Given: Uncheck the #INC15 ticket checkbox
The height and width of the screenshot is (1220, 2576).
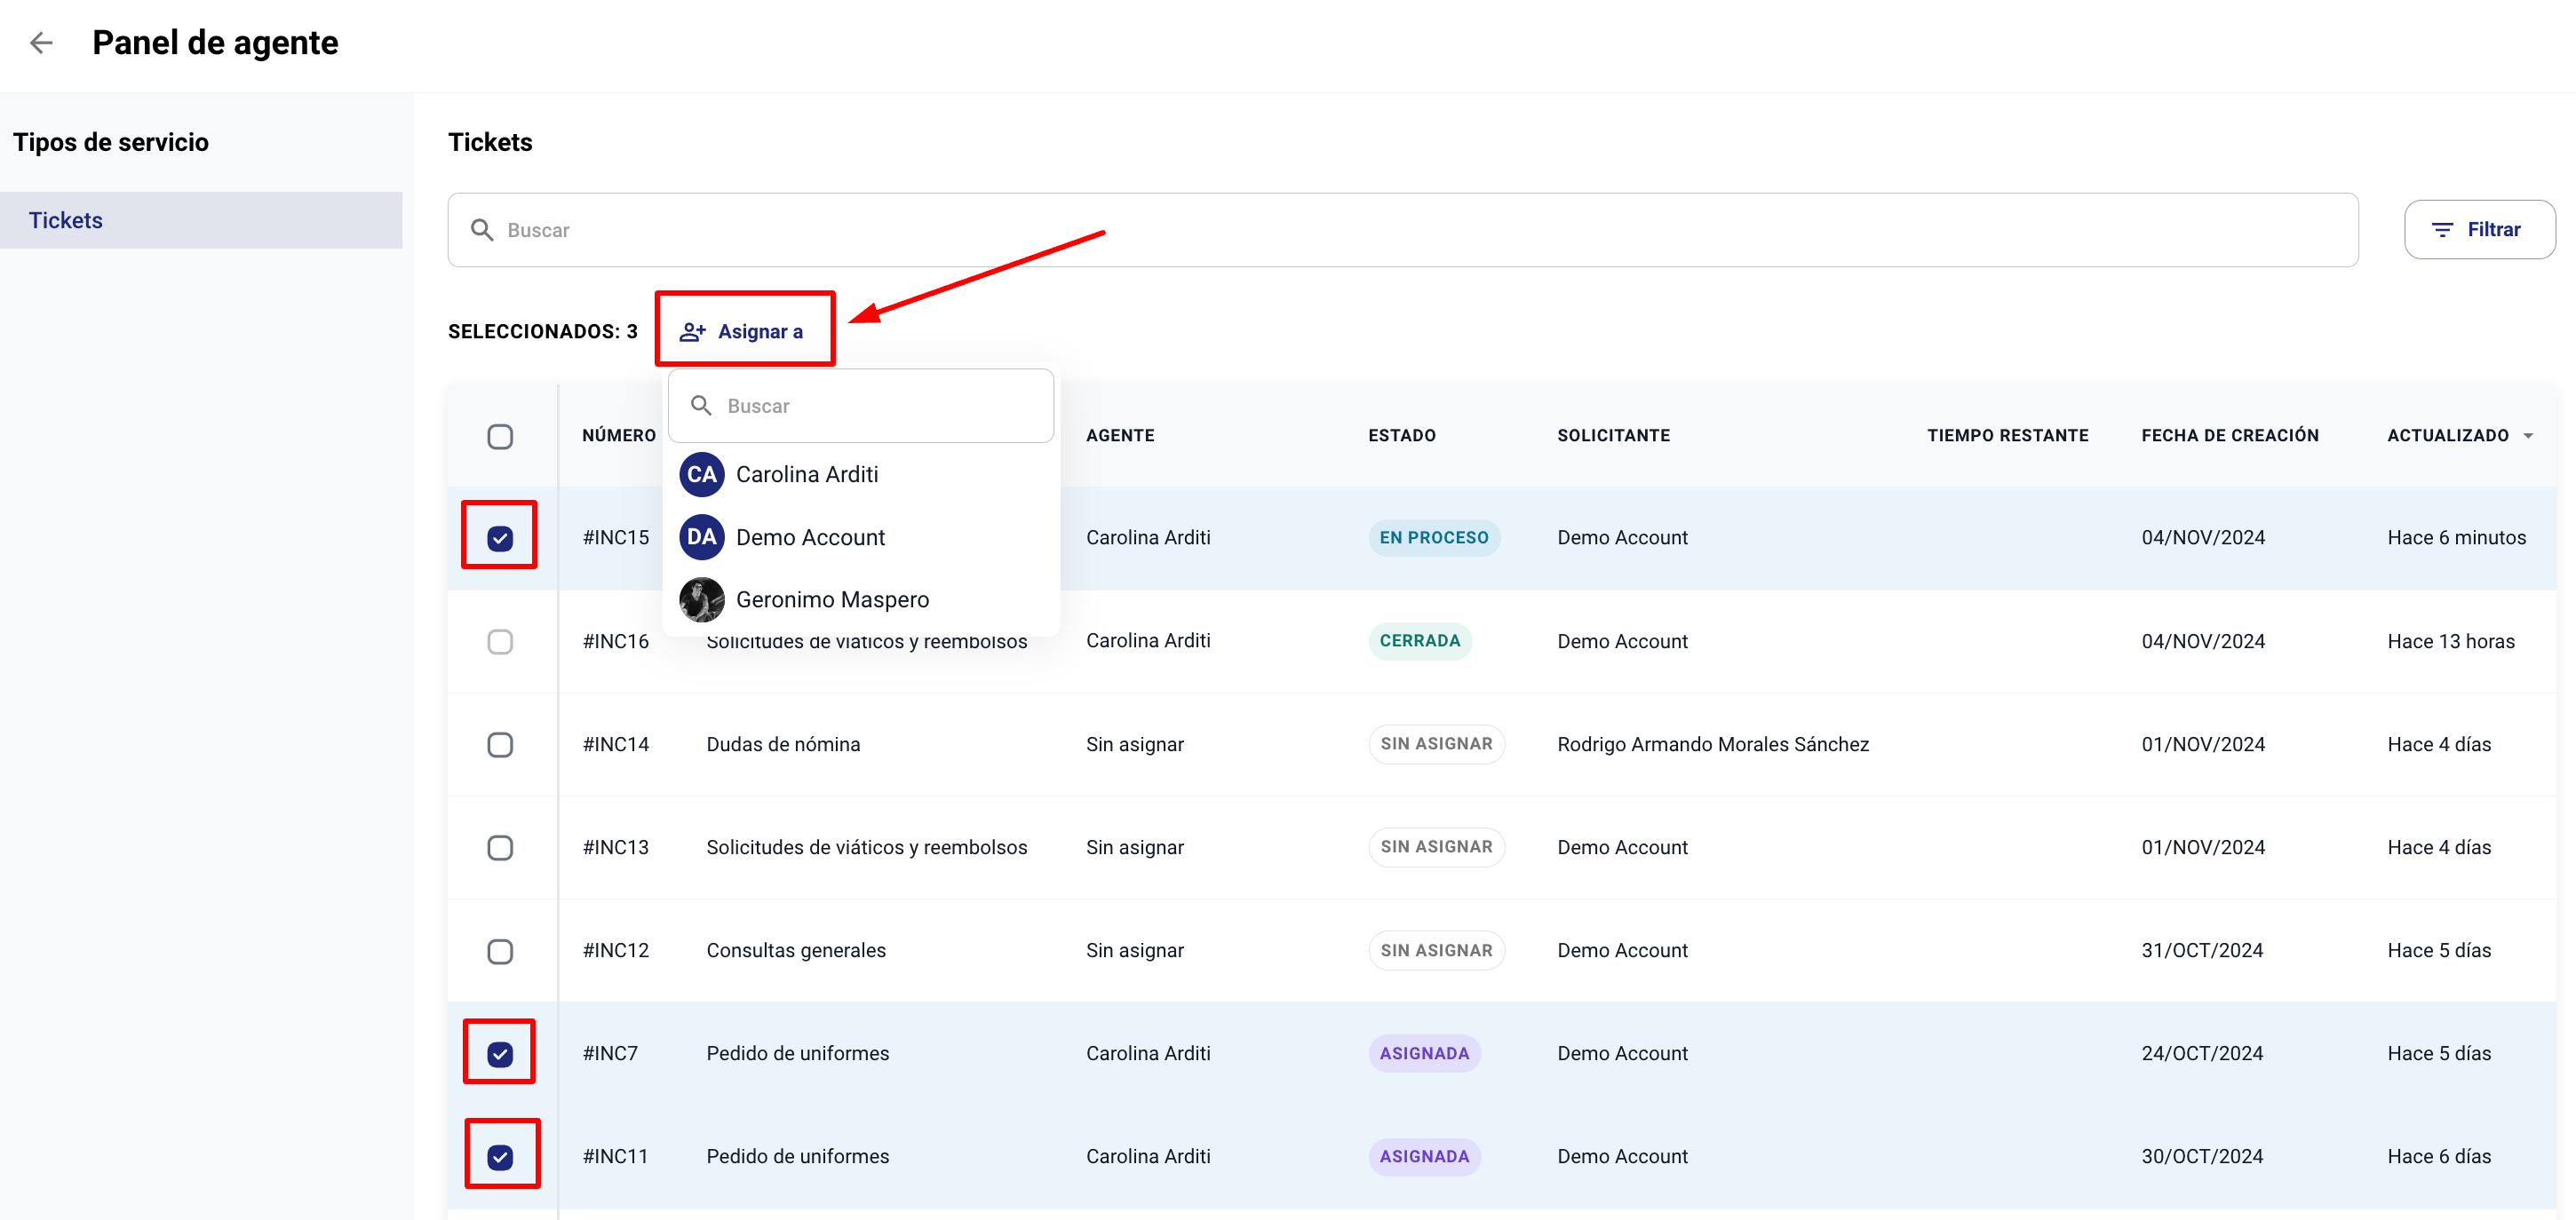Looking at the screenshot, I should pyautogui.click(x=500, y=539).
